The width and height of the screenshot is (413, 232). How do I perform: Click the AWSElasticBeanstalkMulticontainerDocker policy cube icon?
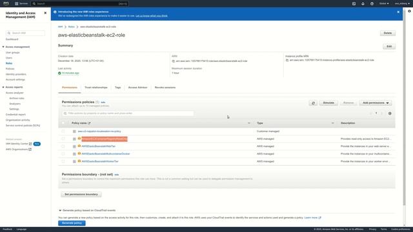(79, 153)
